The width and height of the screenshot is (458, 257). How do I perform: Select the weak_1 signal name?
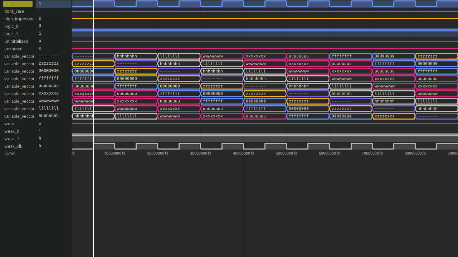[x=11, y=139]
